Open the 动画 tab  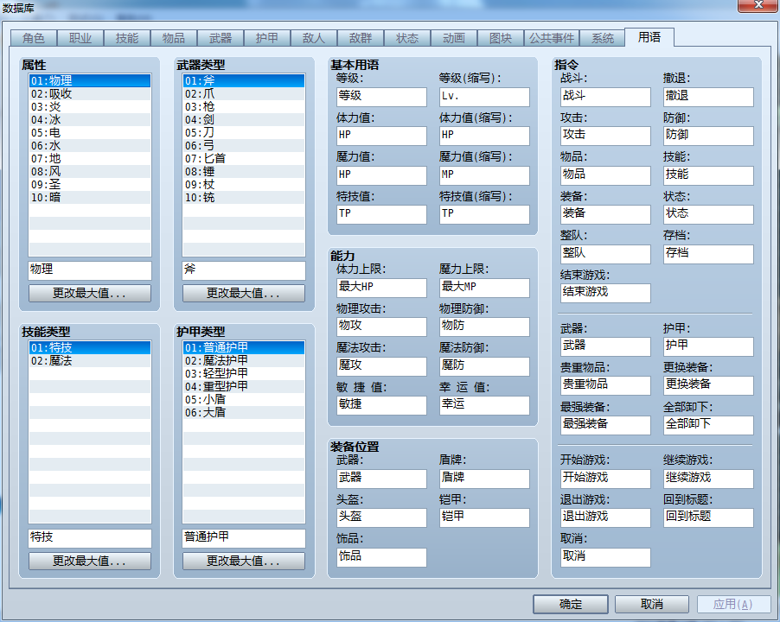[x=454, y=38]
